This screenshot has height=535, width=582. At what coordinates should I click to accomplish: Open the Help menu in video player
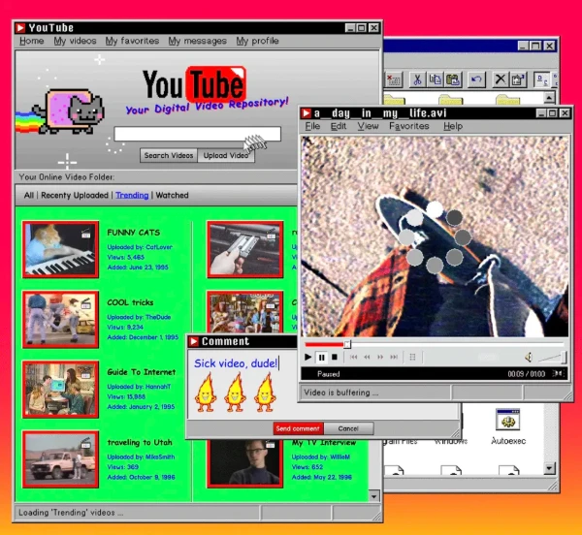pyautogui.click(x=453, y=126)
